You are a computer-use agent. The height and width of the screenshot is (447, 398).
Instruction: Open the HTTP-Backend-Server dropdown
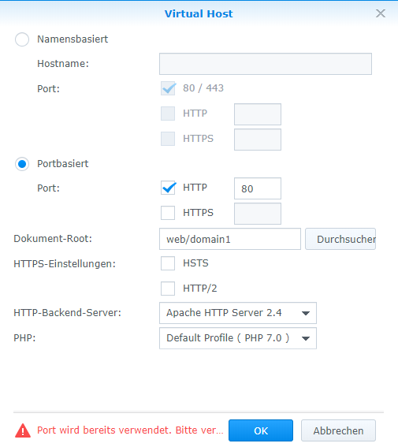pyautogui.click(x=238, y=313)
